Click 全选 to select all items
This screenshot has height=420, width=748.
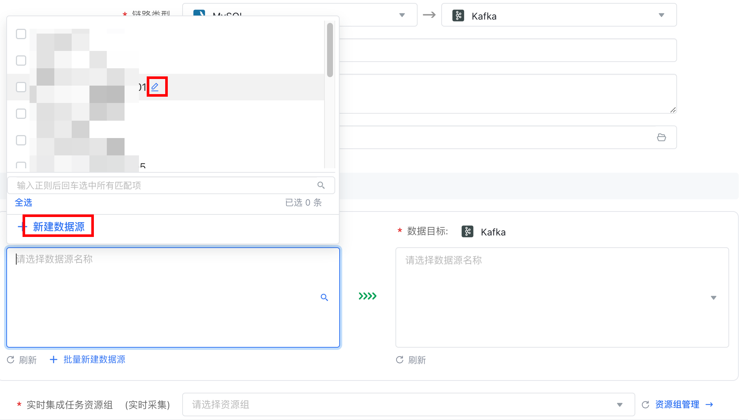pos(23,202)
